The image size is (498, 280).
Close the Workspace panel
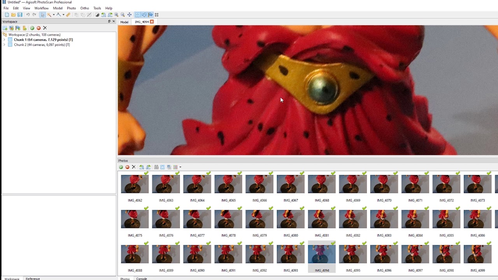[114, 21]
